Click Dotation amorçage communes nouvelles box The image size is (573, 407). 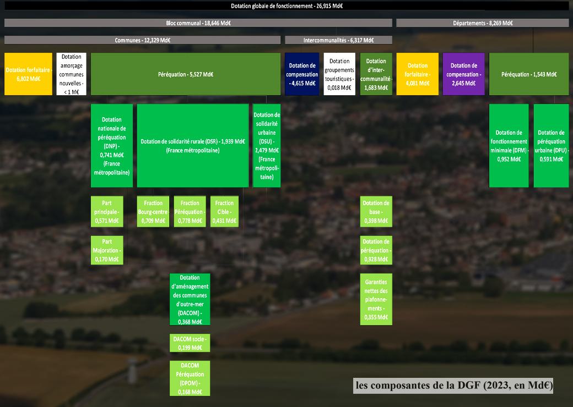[x=71, y=74]
